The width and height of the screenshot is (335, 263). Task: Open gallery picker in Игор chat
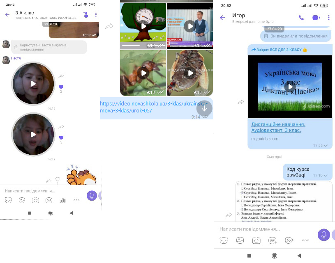[x=240, y=240]
